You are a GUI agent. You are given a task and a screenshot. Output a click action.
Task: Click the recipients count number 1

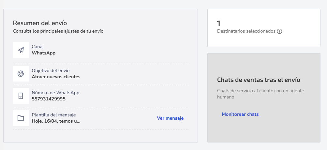(x=218, y=23)
